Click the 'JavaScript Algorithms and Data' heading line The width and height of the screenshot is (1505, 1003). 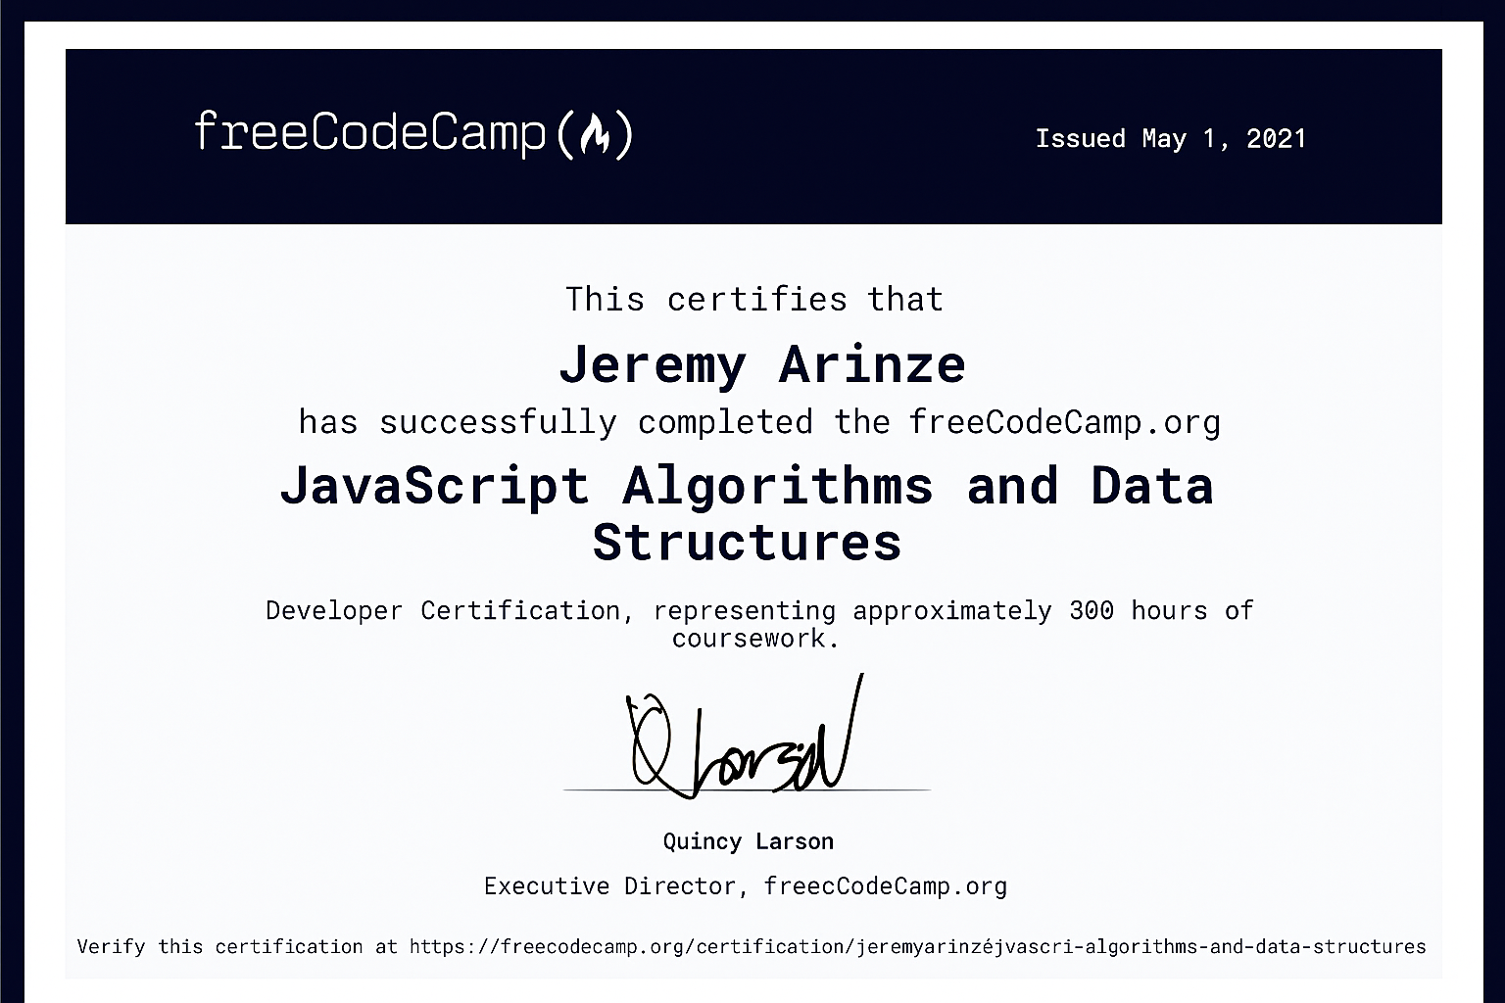click(746, 486)
